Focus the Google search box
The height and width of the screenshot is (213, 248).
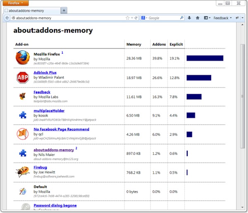(x=163, y=18)
